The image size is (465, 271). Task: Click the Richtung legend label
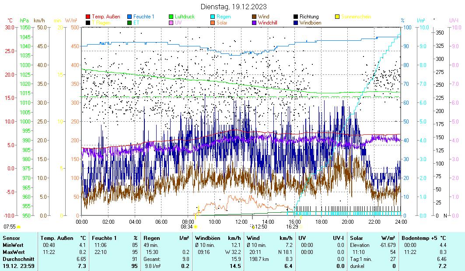(309, 17)
